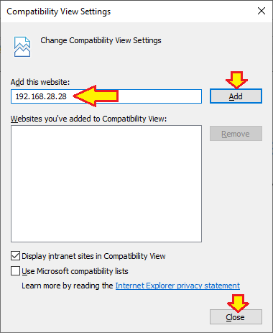Close the dialog with the title bar X
273x333 pixels.
point(262,11)
